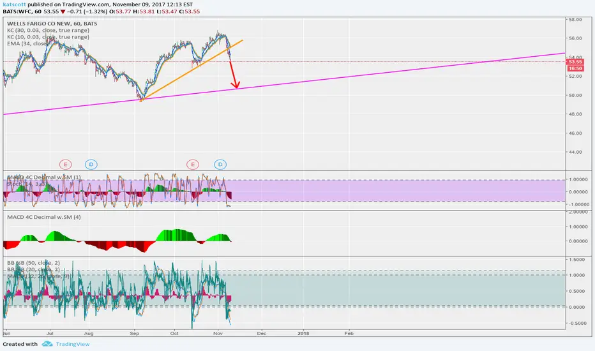Screen dimensions: 595x351
Task: Click the Jul label on the time axis
Action: (x=50, y=334)
